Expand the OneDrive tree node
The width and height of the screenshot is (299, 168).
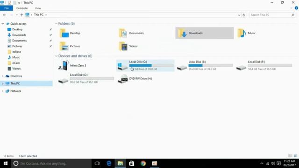click(3, 76)
